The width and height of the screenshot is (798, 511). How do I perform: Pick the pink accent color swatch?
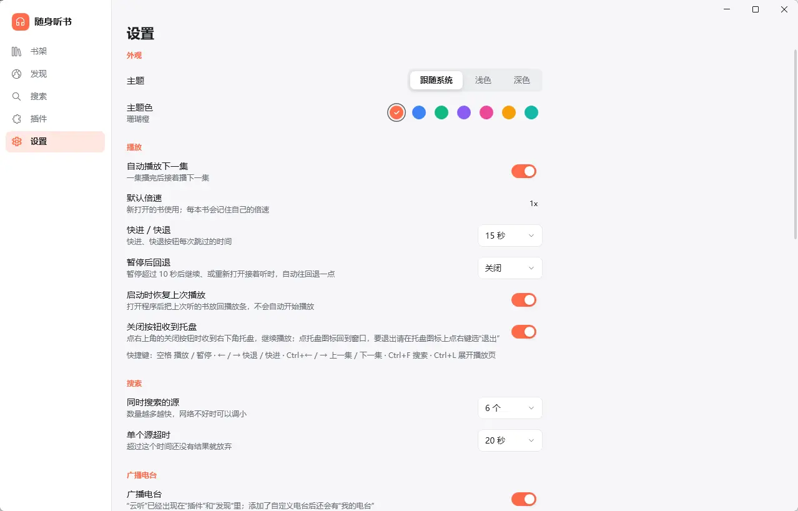click(x=486, y=112)
